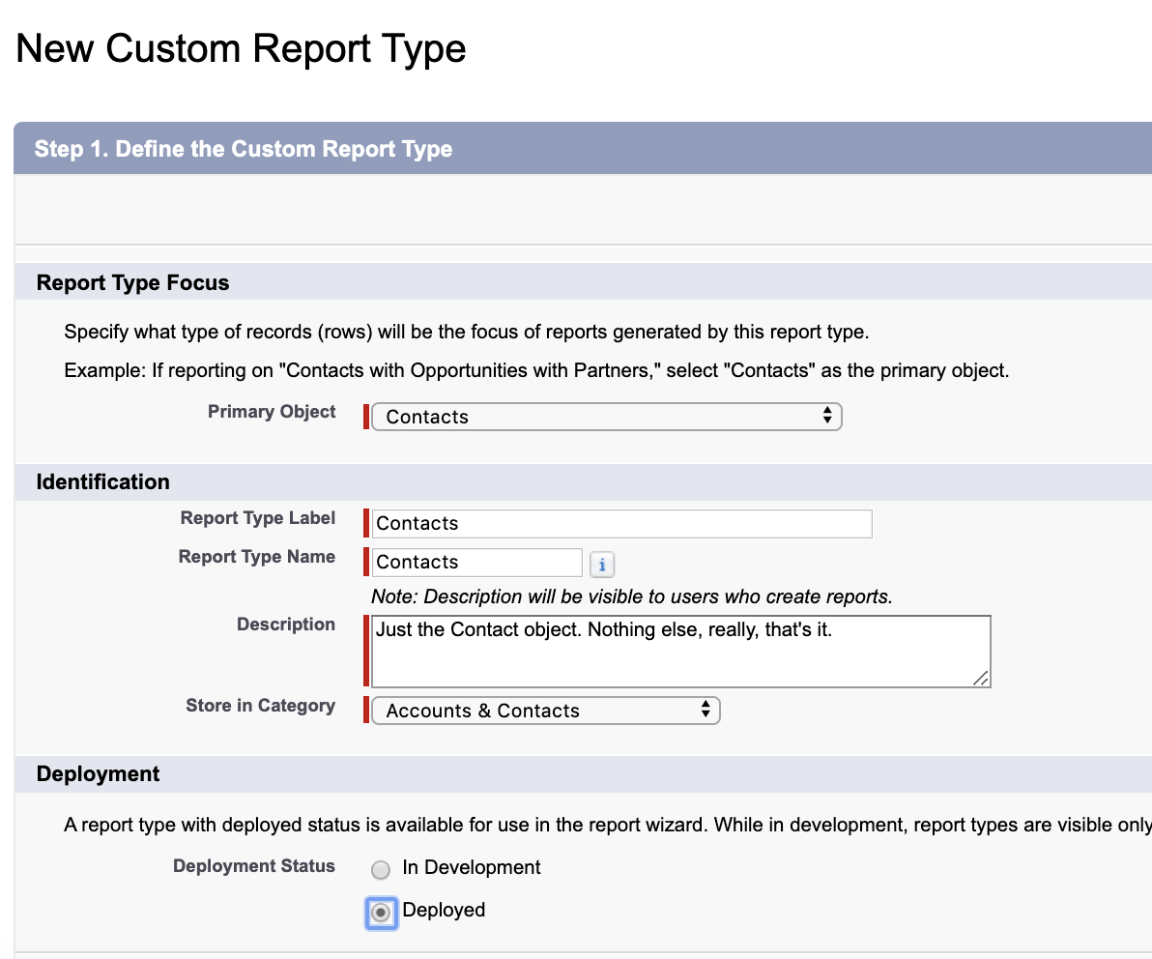Click the 'Description' field label
Image resolution: width=1152 pixels, height=959 pixels.
click(x=286, y=625)
